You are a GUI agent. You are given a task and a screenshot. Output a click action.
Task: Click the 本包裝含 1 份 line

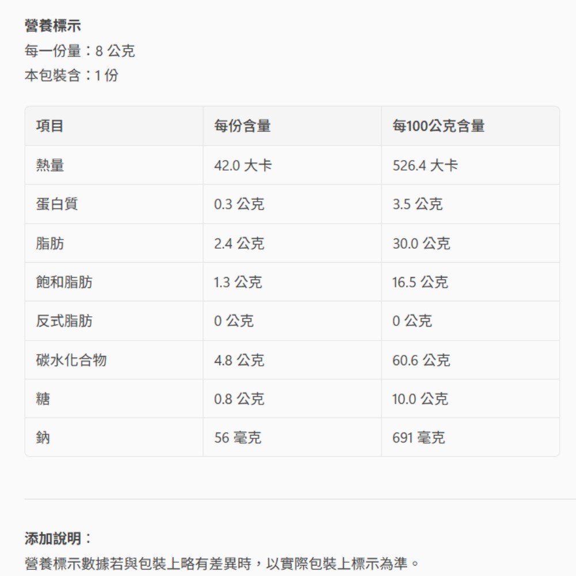pyautogui.click(x=71, y=75)
